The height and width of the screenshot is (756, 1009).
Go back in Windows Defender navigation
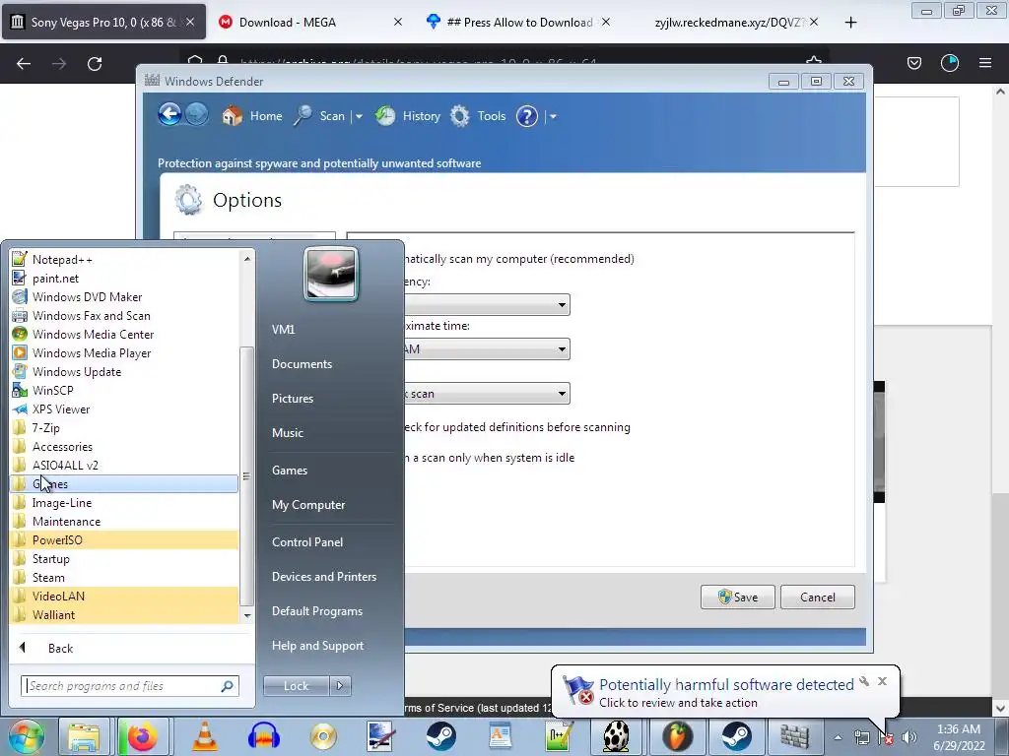click(x=169, y=115)
